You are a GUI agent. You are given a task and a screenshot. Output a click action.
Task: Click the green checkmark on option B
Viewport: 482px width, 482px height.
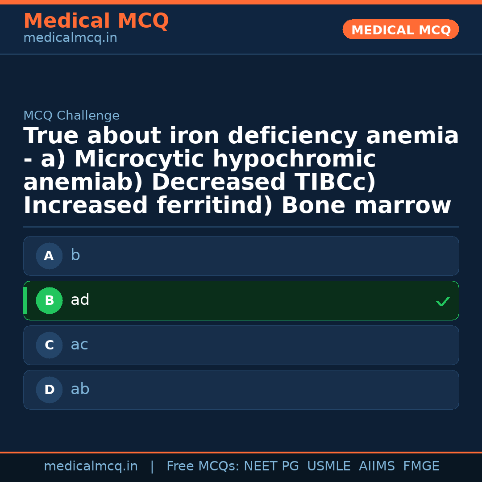pyautogui.click(x=443, y=302)
